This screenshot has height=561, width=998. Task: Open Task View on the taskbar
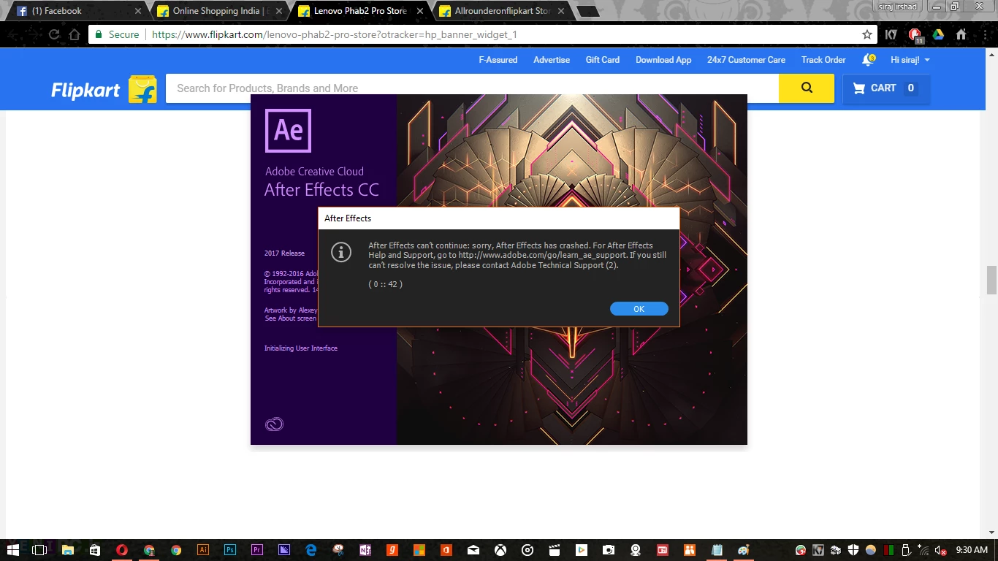click(39, 550)
